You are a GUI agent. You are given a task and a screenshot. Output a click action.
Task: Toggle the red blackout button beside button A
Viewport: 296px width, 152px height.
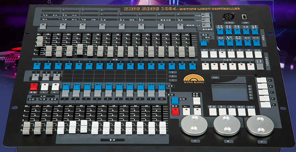34,86
